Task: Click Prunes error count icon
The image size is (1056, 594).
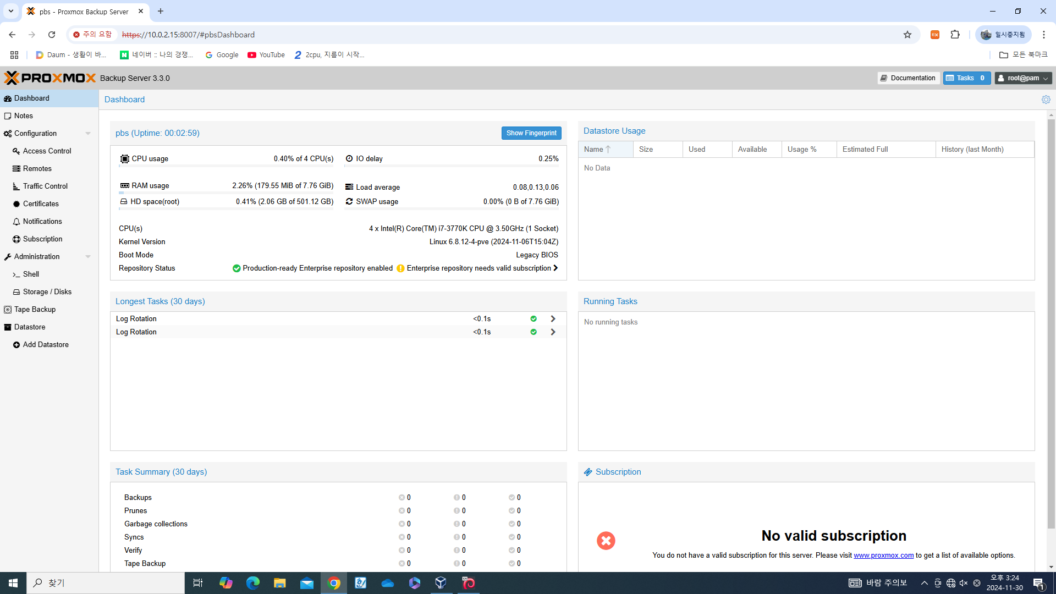Action: pyautogui.click(x=402, y=511)
